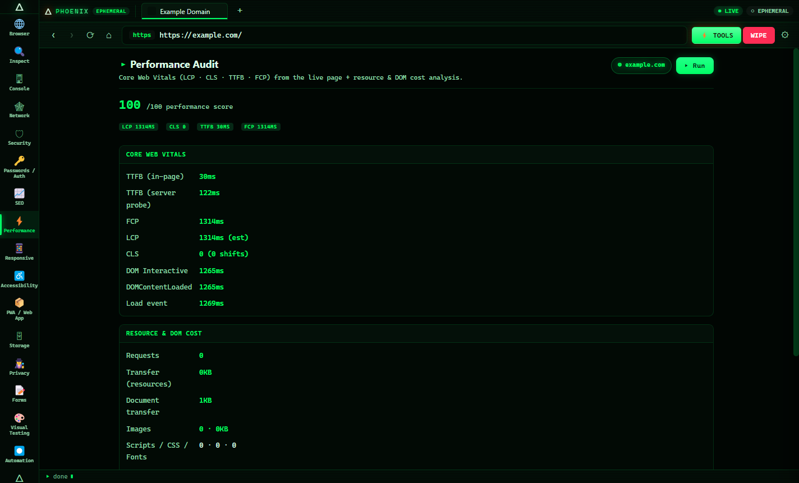The image size is (799, 483).
Task: Switch to the Network tool
Action: (x=19, y=109)
